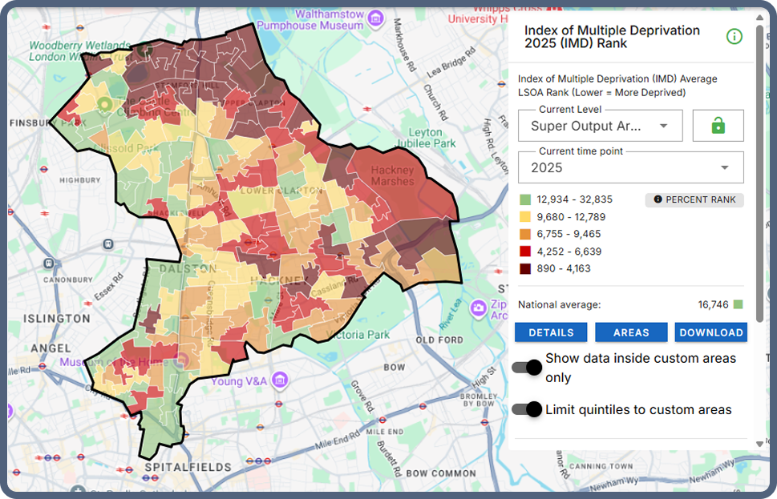777x499 pixels.
Task: Click the green padlock lock button
Action: point(718,126)
